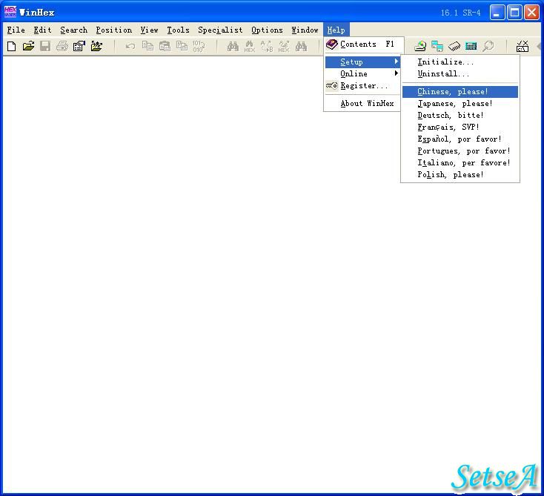Click the clipboard Paste icon
544x496 pixels.
165,46
